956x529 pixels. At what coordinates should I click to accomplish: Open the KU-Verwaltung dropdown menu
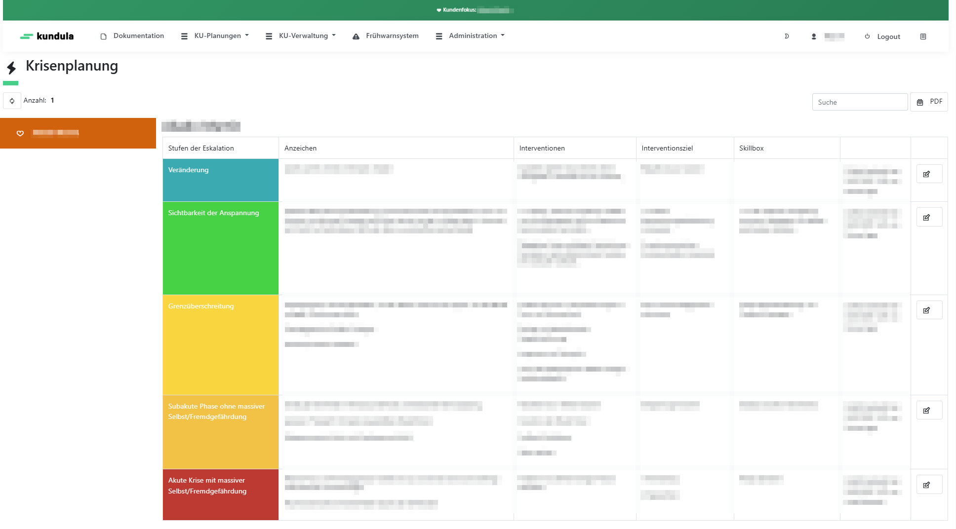[301, 36]
